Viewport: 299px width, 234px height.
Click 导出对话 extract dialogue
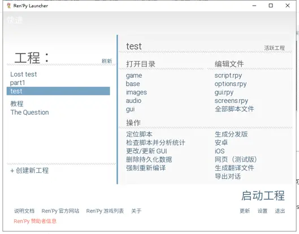tap(228, 176)
